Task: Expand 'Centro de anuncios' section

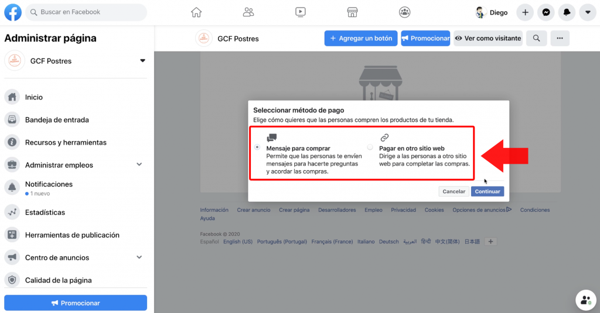Action: click(x=139, y=257)
